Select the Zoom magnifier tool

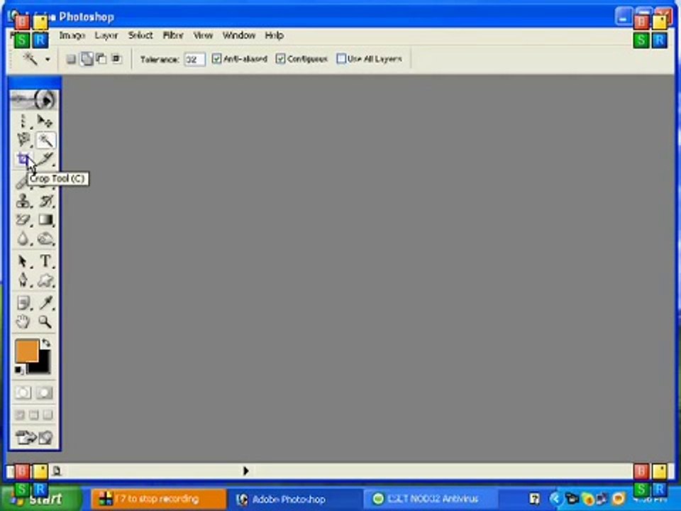point(45,322)
